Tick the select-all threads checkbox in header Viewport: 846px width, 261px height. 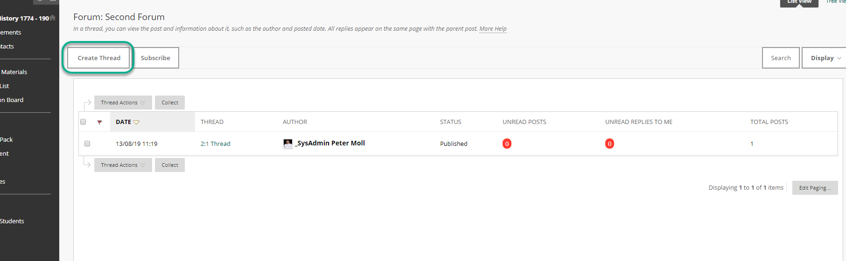pyautogui.click(x=83, y=122)
